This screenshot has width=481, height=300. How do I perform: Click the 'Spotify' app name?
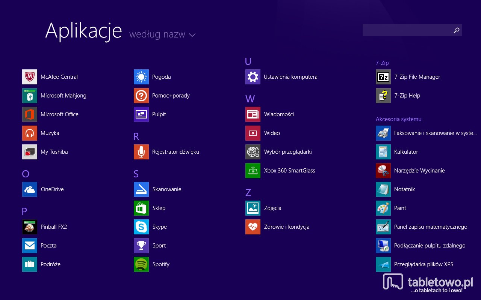(x=161, y=264)
